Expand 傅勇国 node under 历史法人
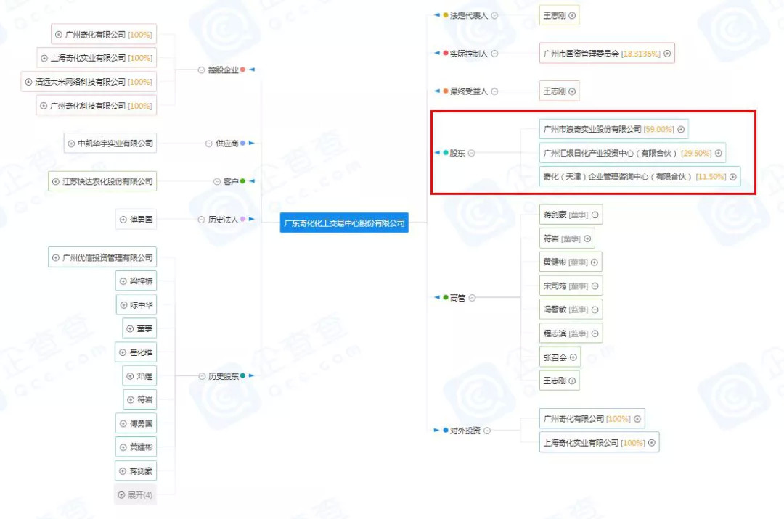This screenshot has width=784, height=519. click(123, 220)
